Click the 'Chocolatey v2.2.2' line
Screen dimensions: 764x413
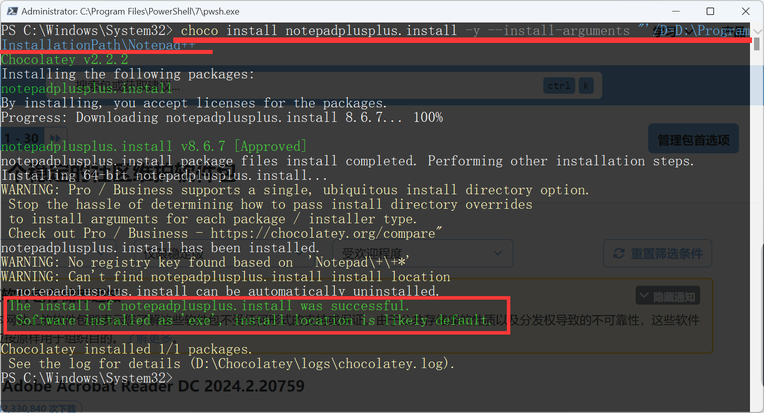65,59
